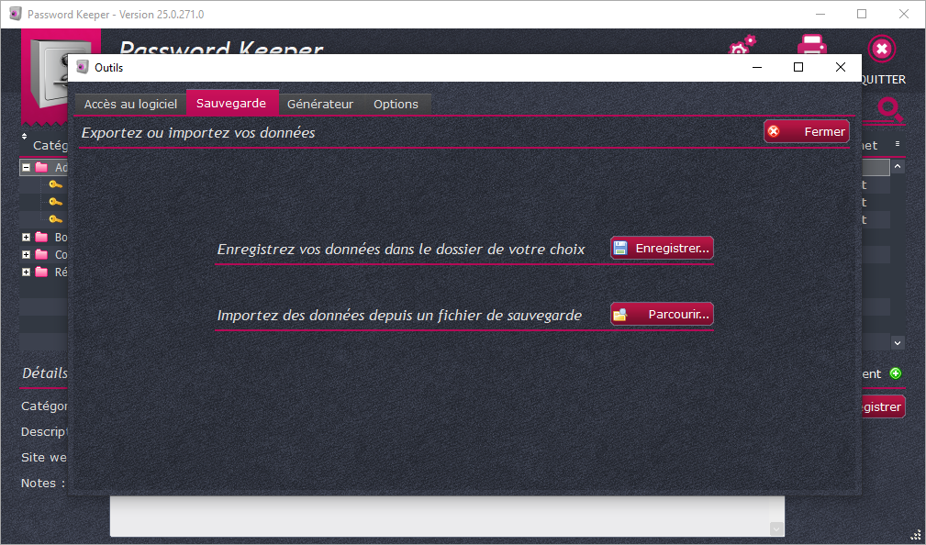Viewport: 926px width, 545px height.
Task: Minimize the Outils window
Action: (757, 67)
